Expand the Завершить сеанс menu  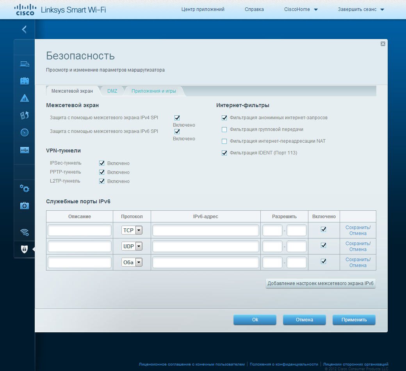pyautogui.click(x=361, y=9)
